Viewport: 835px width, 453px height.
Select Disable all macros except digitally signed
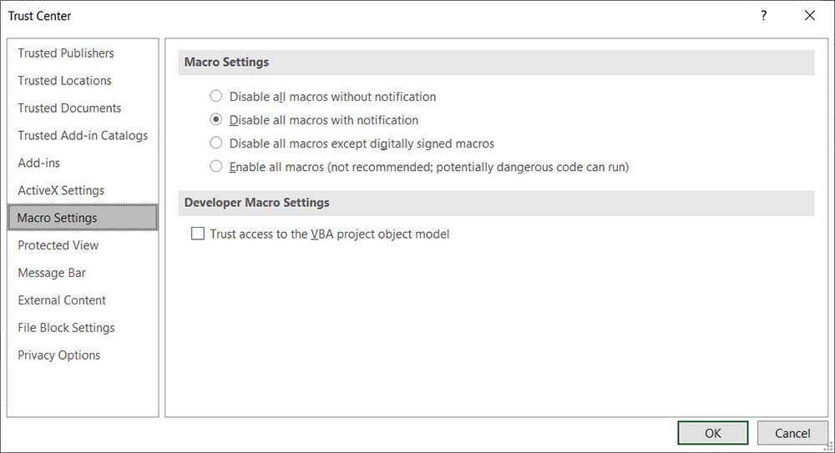pyautogui.click(x=216, y=143)
